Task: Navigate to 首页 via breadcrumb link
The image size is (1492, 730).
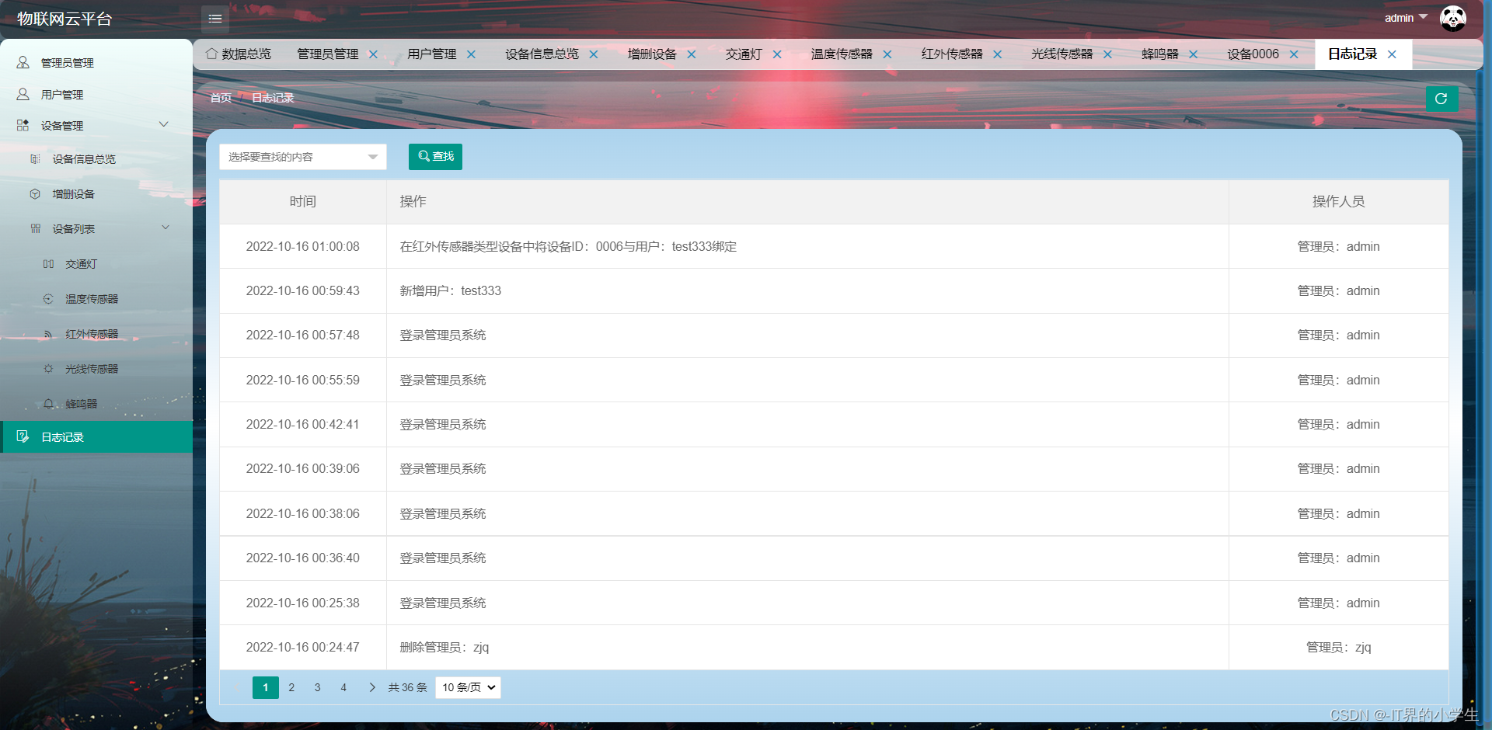Action: [220, 98]
